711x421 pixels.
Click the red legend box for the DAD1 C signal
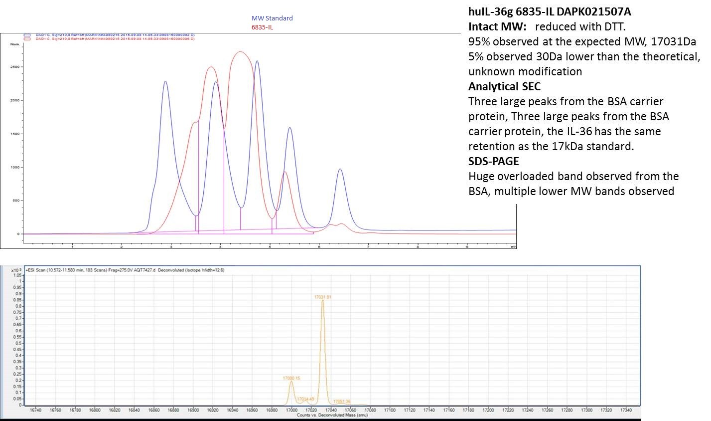(27, 39)
